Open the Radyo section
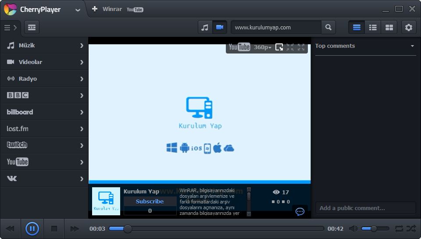Image resolution: width=421 pixels, height=239 pixels. click(x=44, y=78)
